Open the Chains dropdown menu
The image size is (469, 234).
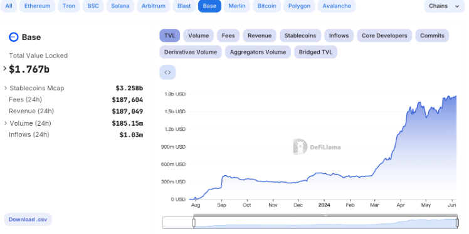pos(444,6)
